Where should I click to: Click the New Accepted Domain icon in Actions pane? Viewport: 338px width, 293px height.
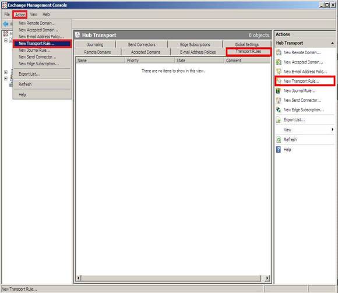click(279, 62)
